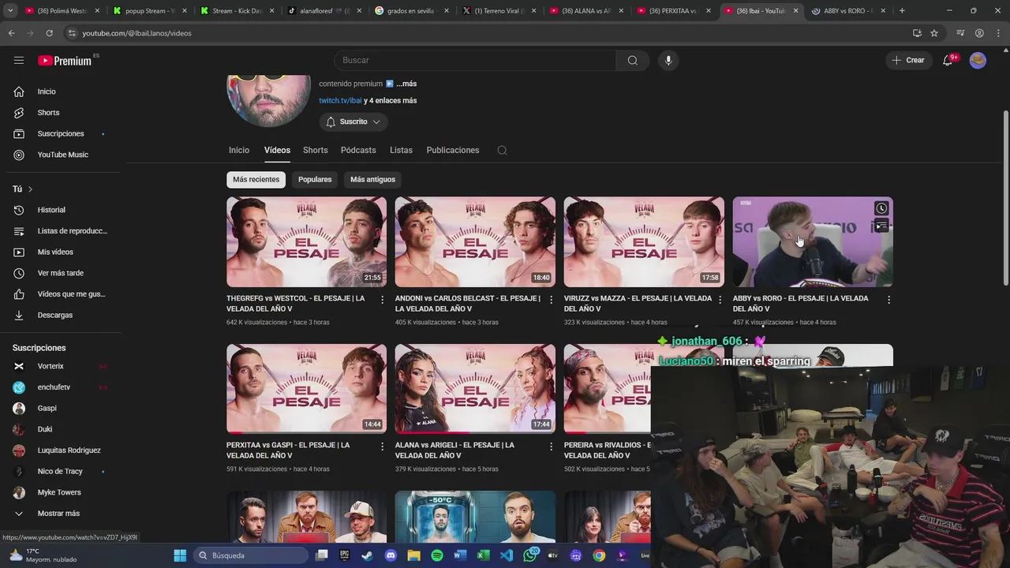Search within channel magnifier icon
The image size is (1010, 568).
(502, 150)
